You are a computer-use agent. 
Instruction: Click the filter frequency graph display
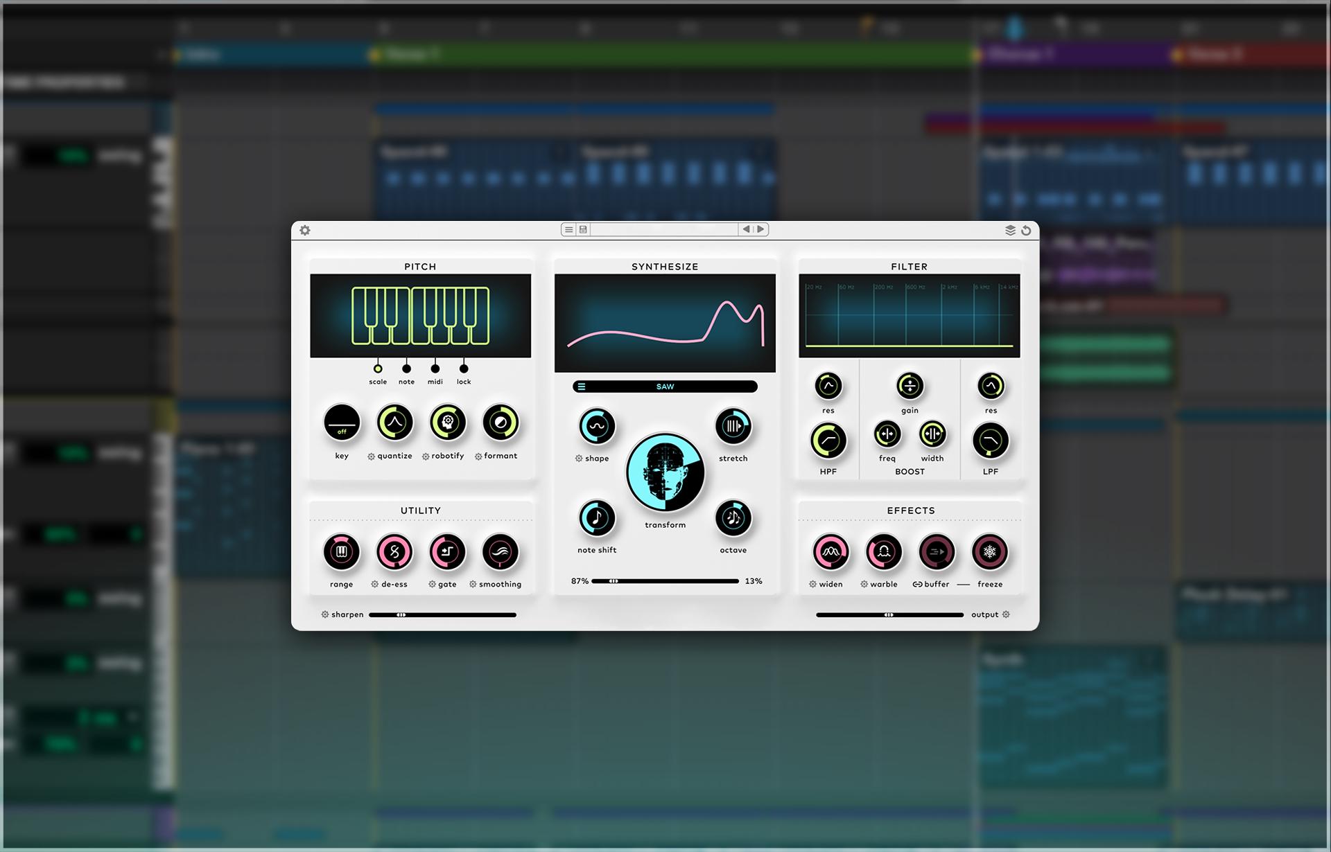(909, 316)
